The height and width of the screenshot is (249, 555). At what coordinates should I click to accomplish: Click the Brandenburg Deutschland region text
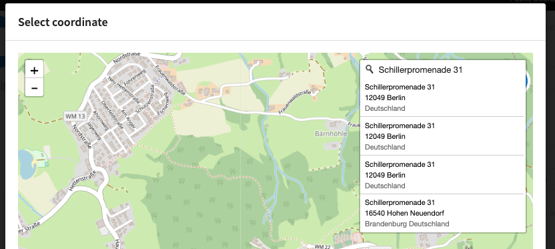click(x=407, y=224)
